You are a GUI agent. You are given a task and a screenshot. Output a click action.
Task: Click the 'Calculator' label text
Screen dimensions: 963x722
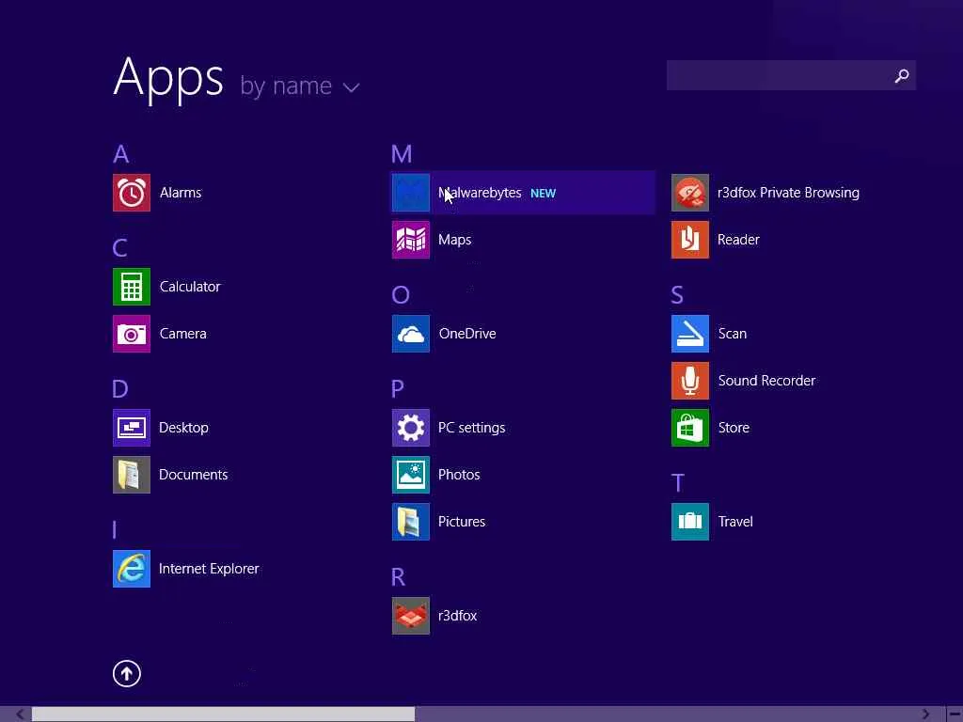tap(190, 287)
